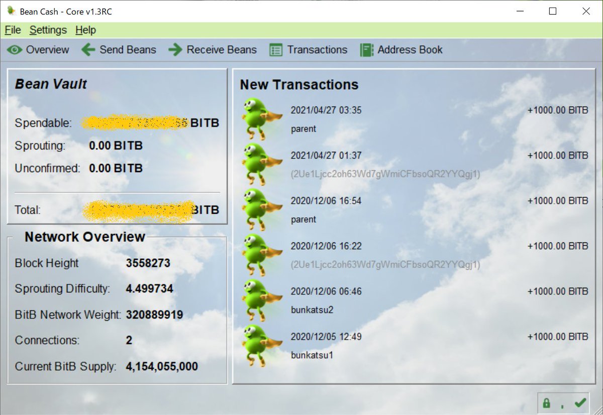
Task: Select the 2020/12/06 16:22 date text
Action: click(326, 246)
